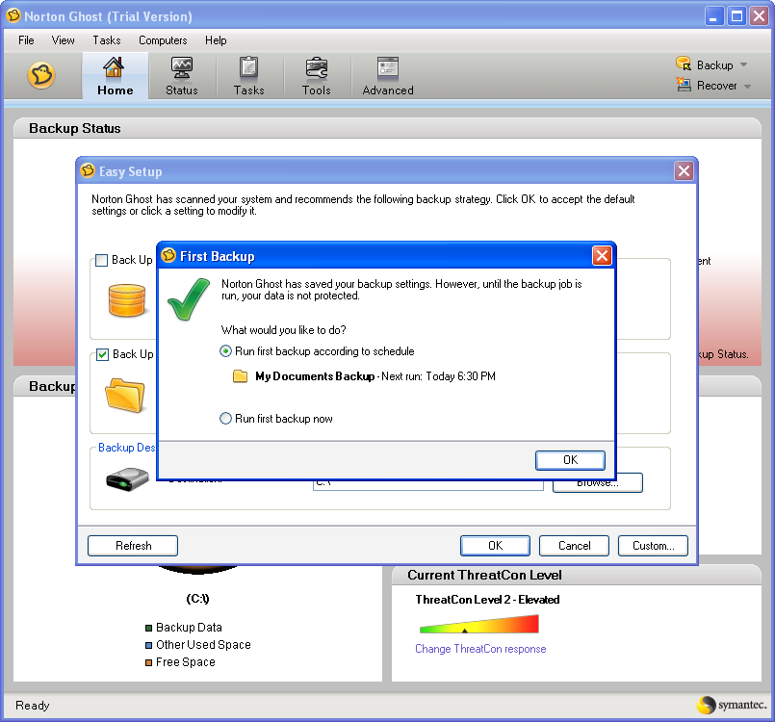Select Run first backup now
This screenshot has height=722, width=775.
(275, 419)
